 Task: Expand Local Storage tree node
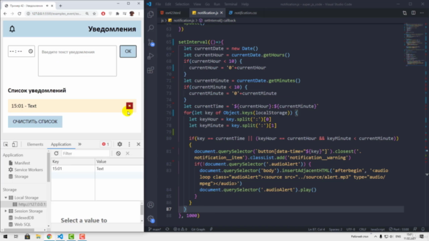pos(5,197)
